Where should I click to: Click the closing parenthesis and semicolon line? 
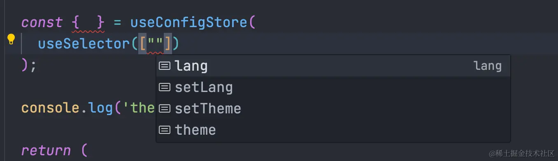click(x=29, y=65)
